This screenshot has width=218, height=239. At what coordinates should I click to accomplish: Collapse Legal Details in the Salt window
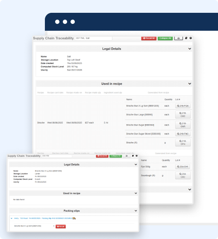pos(190,49)
